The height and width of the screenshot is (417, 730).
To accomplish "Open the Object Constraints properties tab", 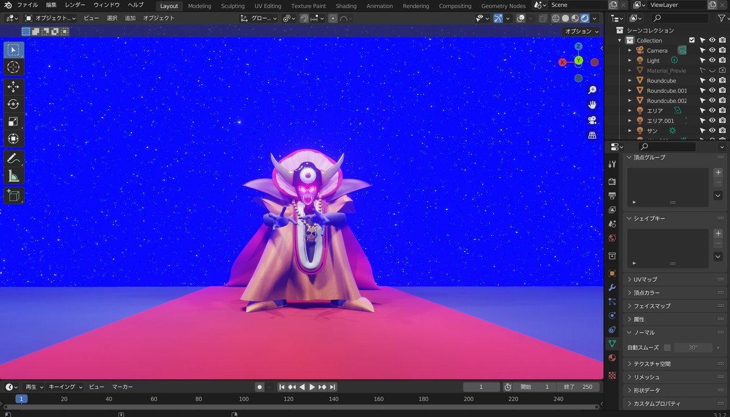I will pos(612,330).
